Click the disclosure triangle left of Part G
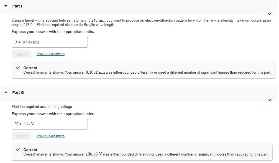The height and width of the screenshot is (163, 279). click(x=6, y=92)
